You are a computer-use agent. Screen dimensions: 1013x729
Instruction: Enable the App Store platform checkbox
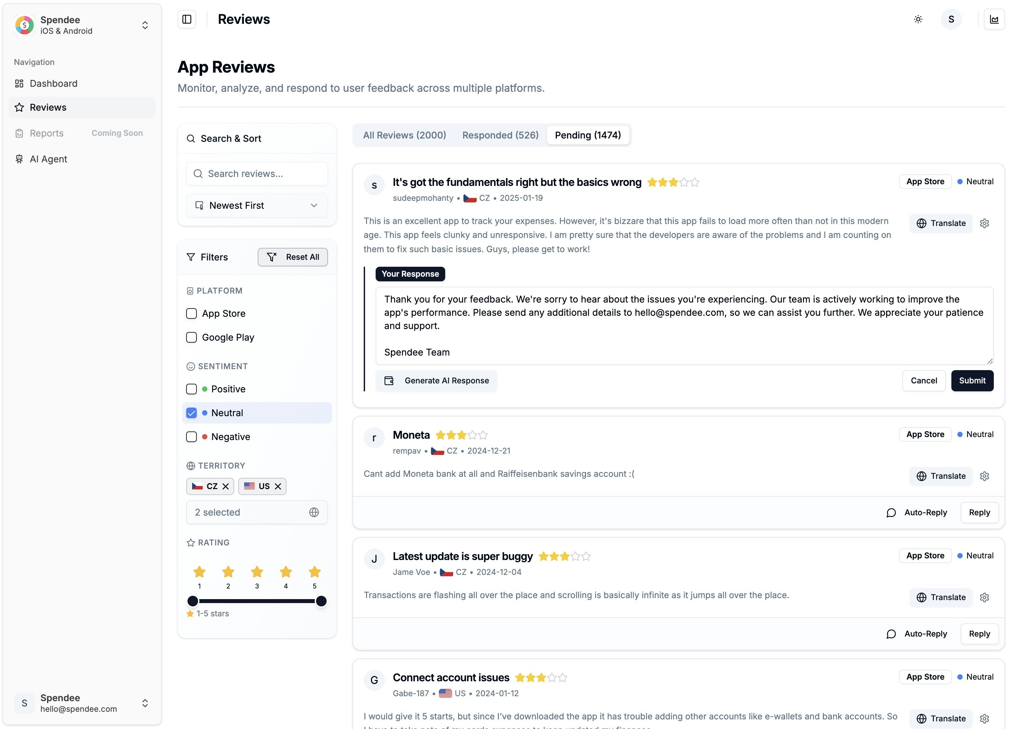[191, 313]
